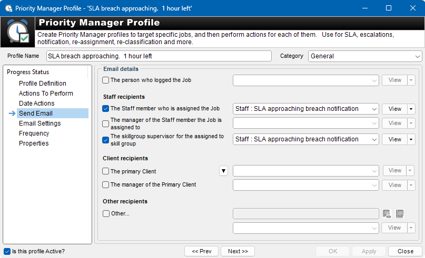This screenshot has width=425, height=258.
Task: Open View split arrow for assigned Staff template
Action: [x=411, y=109]
